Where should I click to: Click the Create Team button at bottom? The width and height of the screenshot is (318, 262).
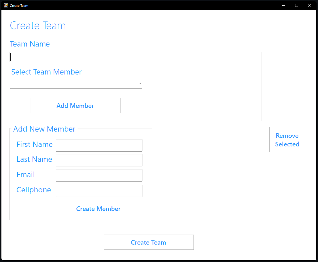pyautogui.click(x=149, y=242)
